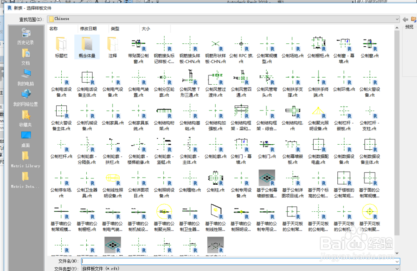417x271 pixels.
Task: Select 公制结构柱.rft file
Action: 293,117
